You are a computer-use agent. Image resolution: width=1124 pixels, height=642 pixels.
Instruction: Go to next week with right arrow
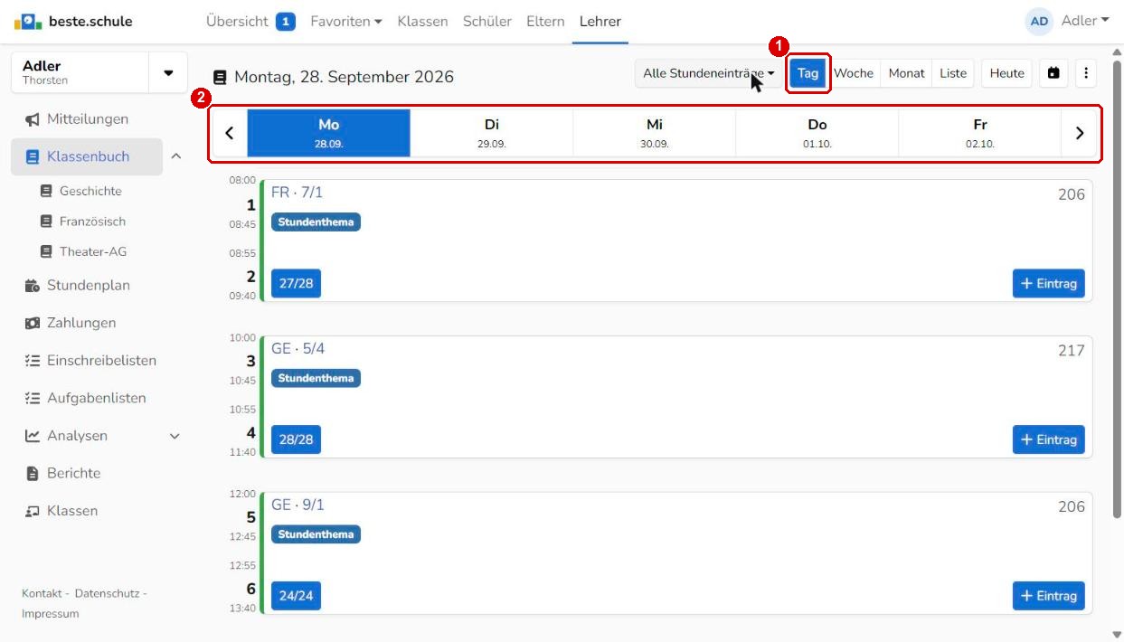pos(1079,133)
